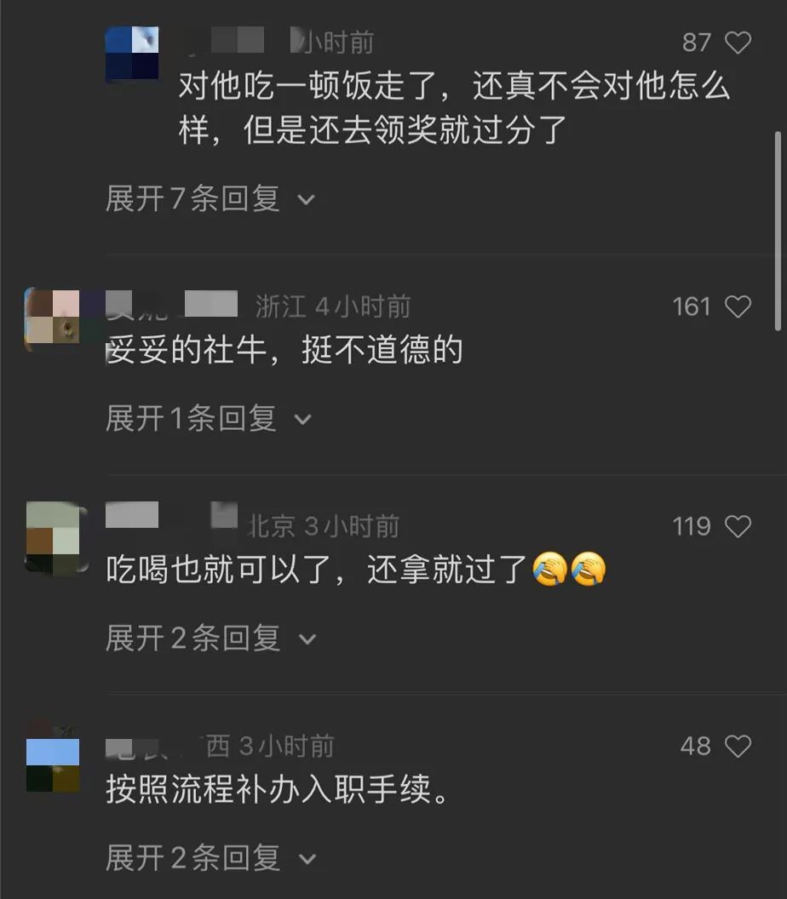Select comment 吃喝也就可以了，还拿就过了

(x=356, y=570)
